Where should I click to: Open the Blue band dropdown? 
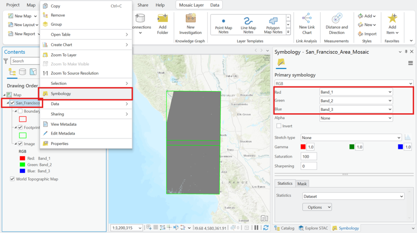coord(356,109)
